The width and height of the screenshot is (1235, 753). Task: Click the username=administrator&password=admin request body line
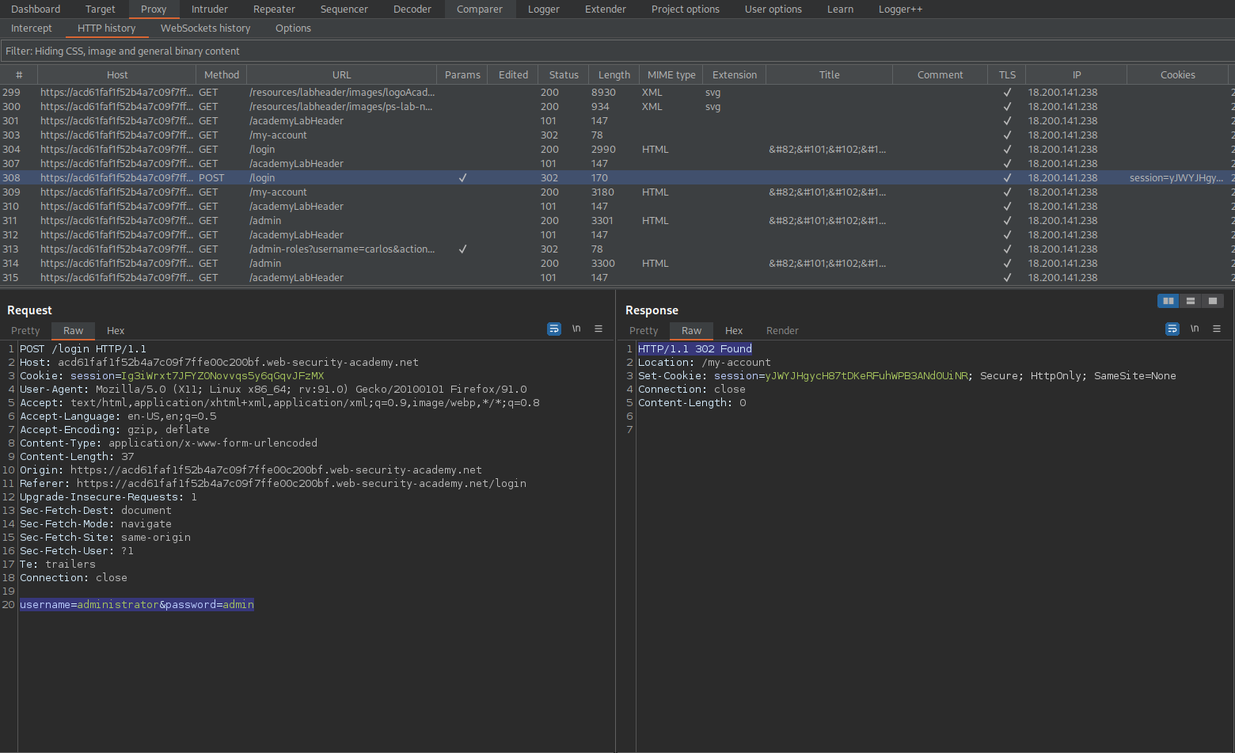[x=137, y=605]
